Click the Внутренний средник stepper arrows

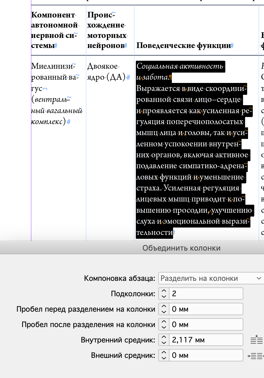[x=164, y=340]
